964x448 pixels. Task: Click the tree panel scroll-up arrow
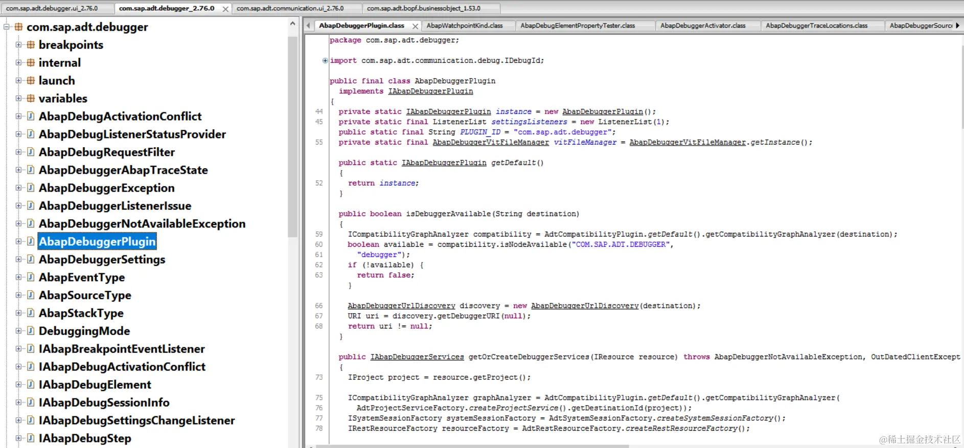coord(292,23)
